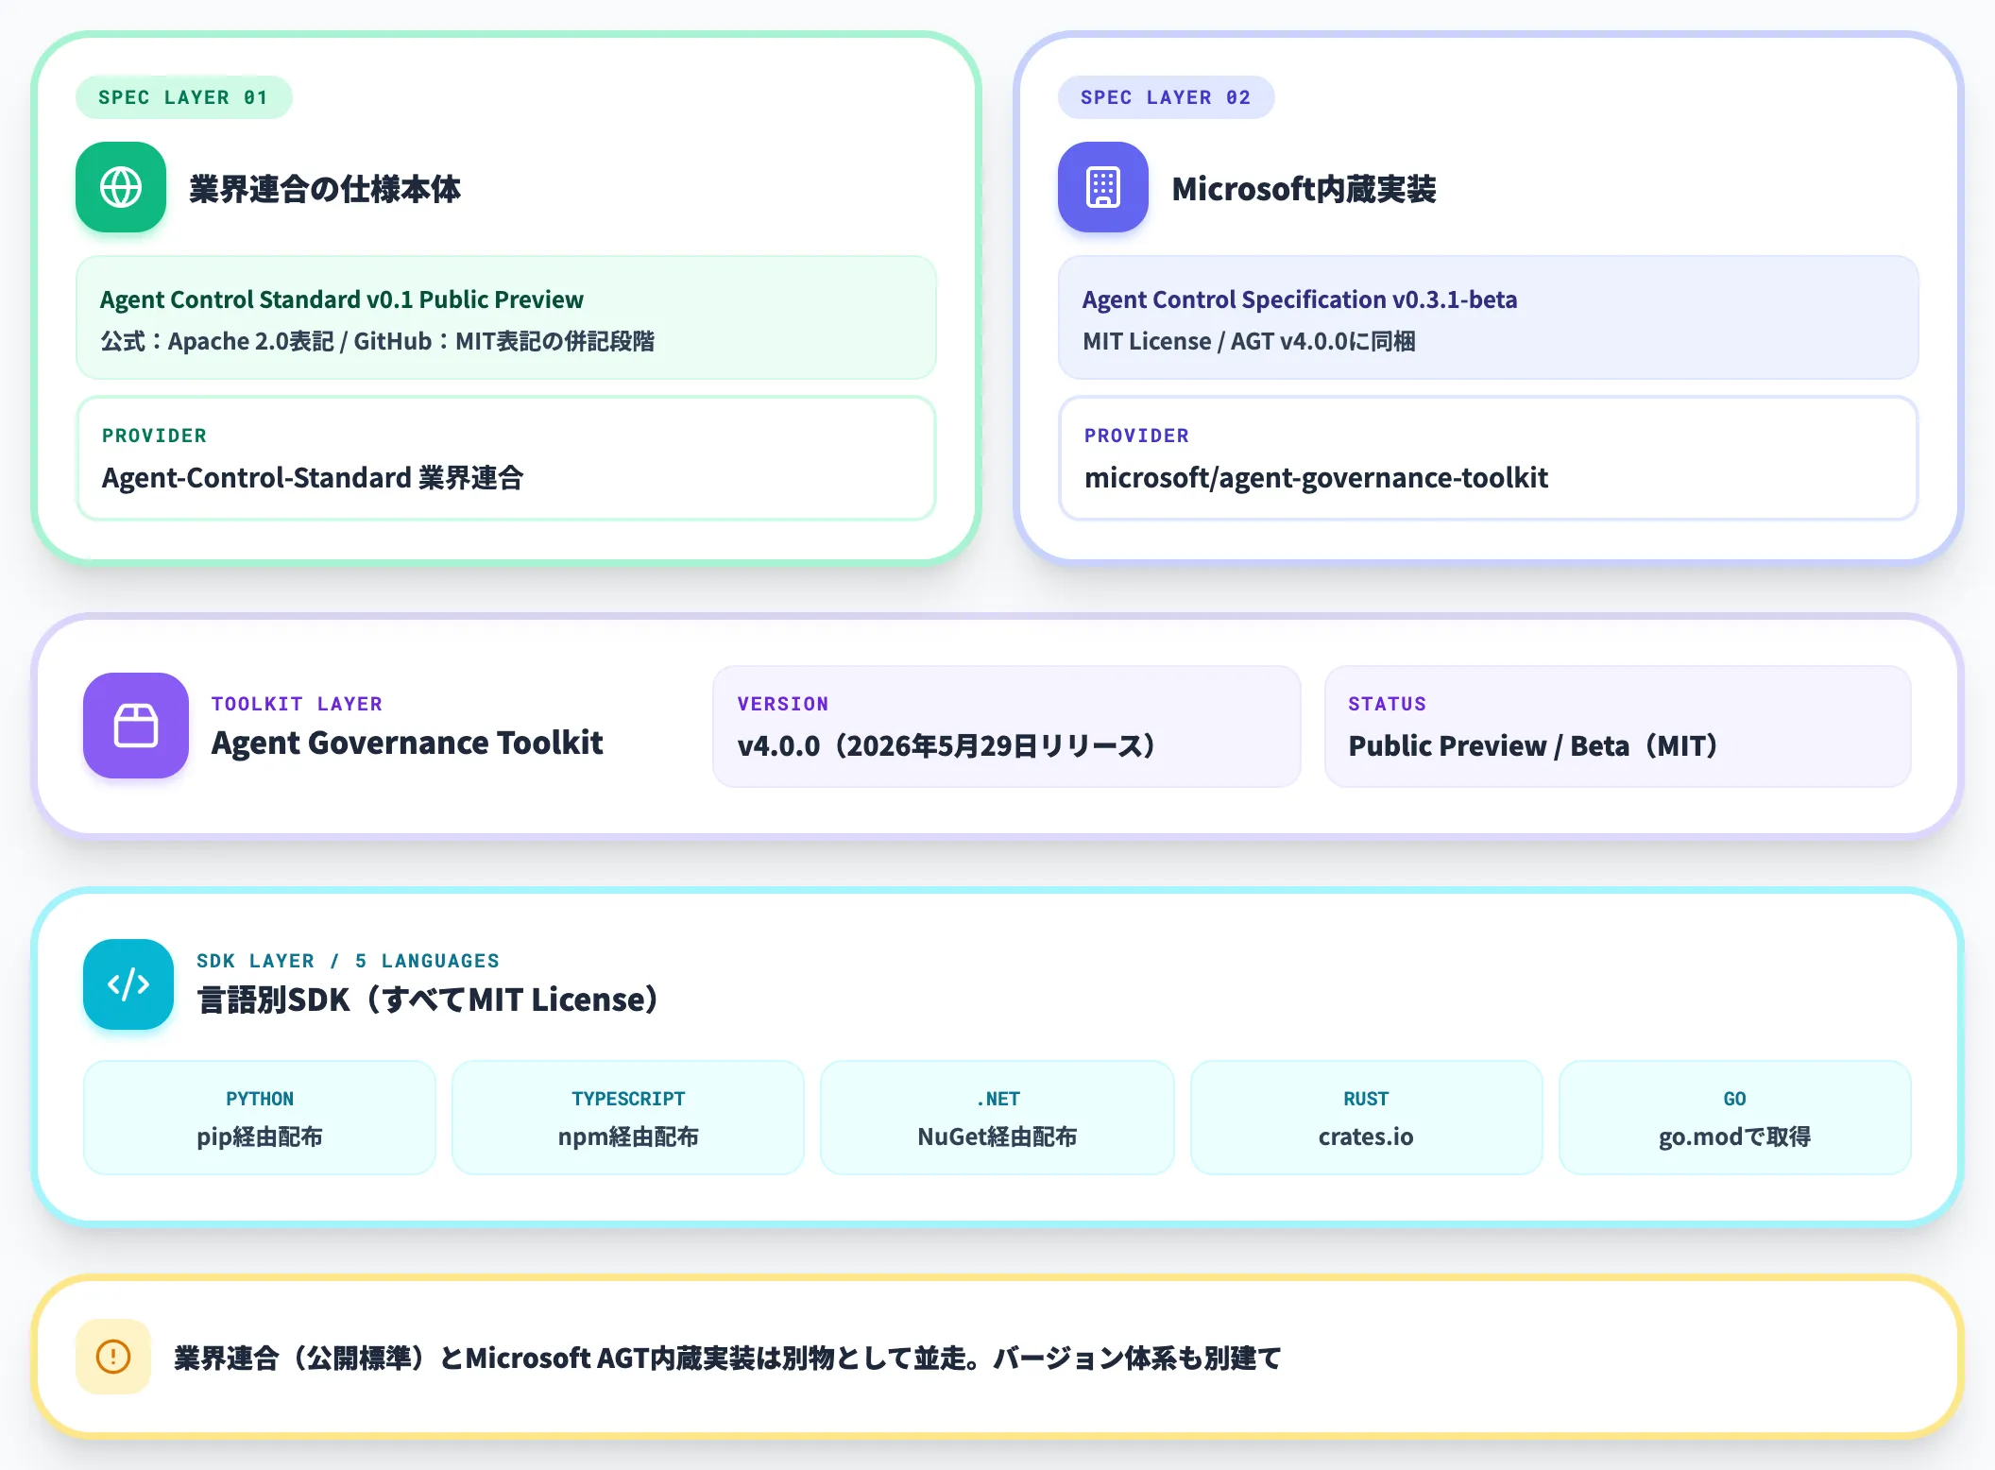Click the yellow warning exclamation icon
The image size is (1995, 1470).
click(x=113, y=1357)
